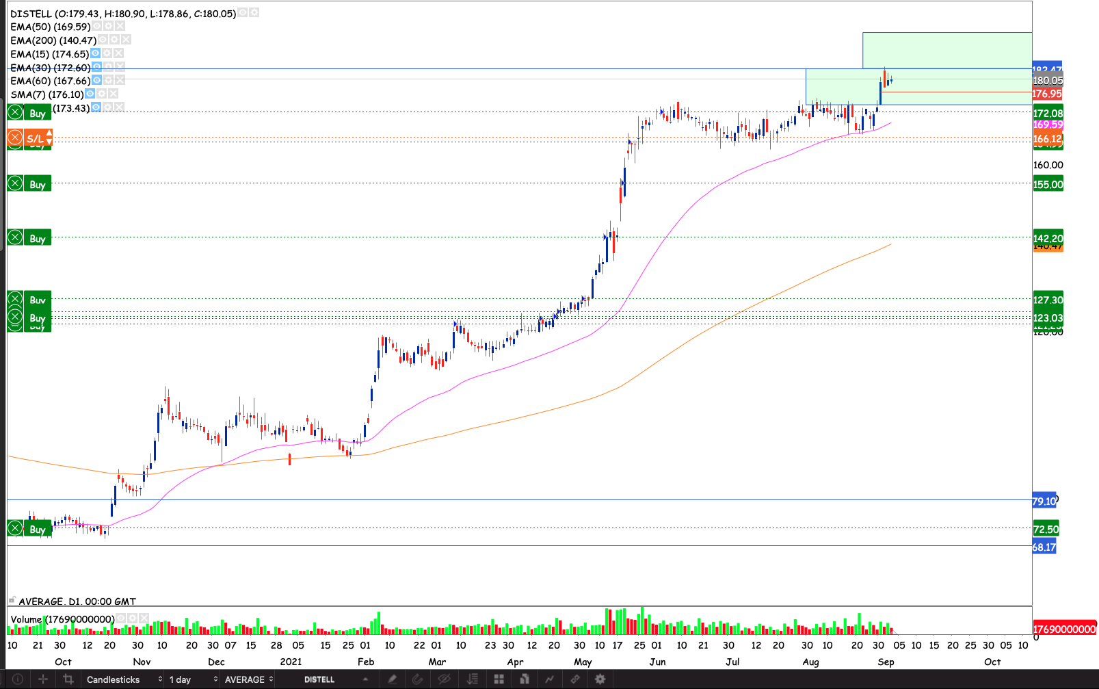Click the link charts chain icon
This screenshot has height=689, width=1099.
click(x=575, y=679)
